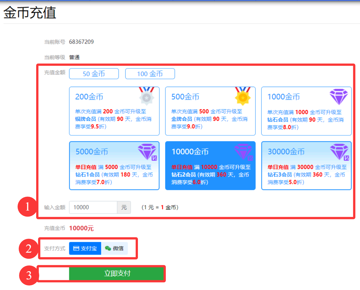Pick the 1000金币 diamond member package title
This screenshot has height=290, width=360.
[283, 97]
